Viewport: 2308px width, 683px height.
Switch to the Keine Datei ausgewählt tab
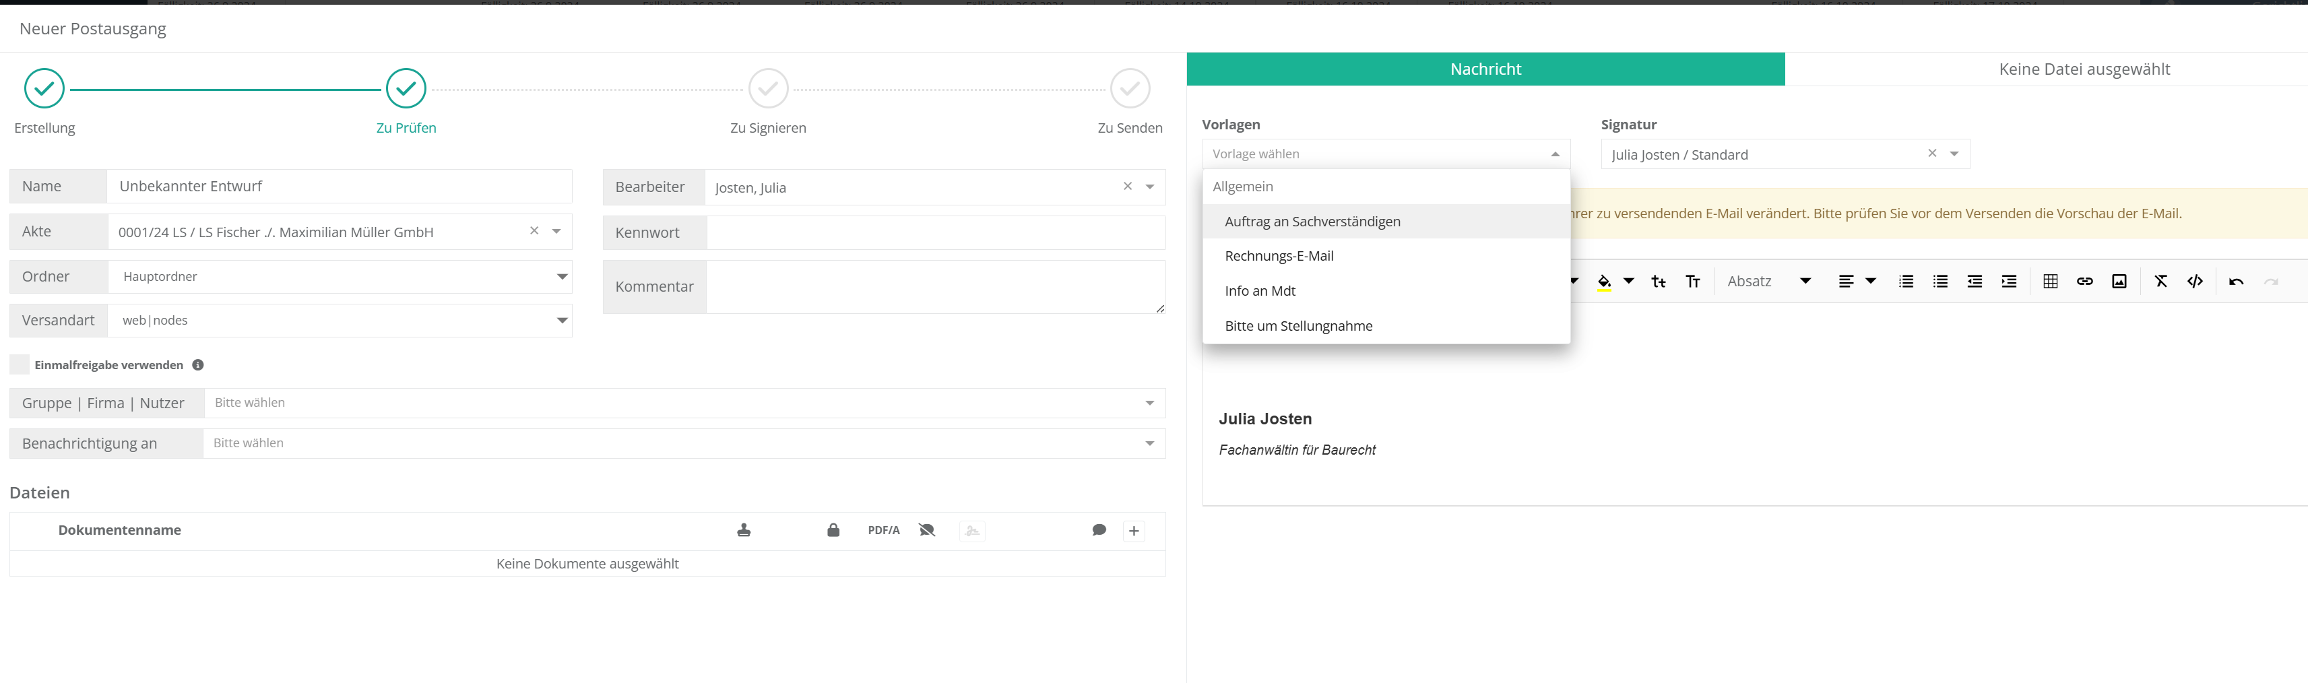click(x=2084, y=69)
